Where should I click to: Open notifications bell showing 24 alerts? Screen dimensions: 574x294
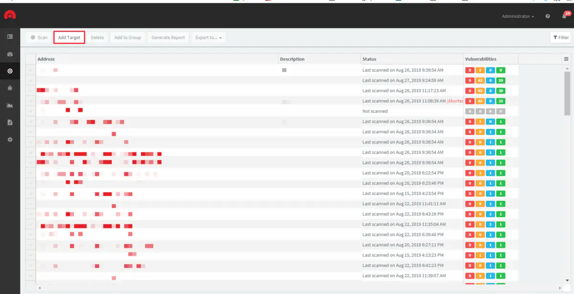coord(564,16)
